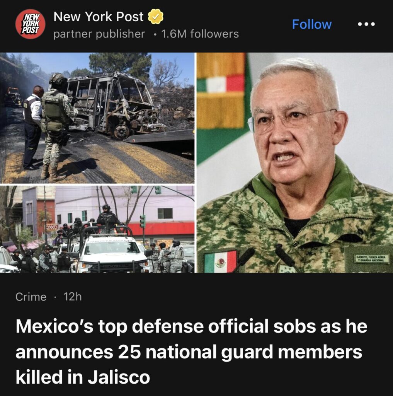Follow the New York Post publisher
Image resolution: width=393 pixels, height=396 pixels.
point(312,24)
